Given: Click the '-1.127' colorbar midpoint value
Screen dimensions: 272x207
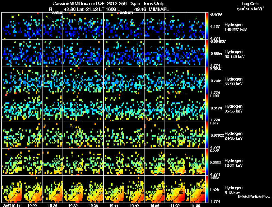Looking at the screenshot, I should [215, 27].
